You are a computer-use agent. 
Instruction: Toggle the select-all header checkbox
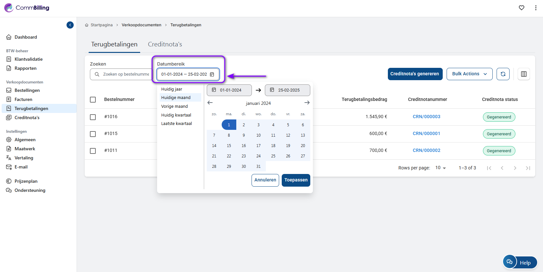click(93, 100)
